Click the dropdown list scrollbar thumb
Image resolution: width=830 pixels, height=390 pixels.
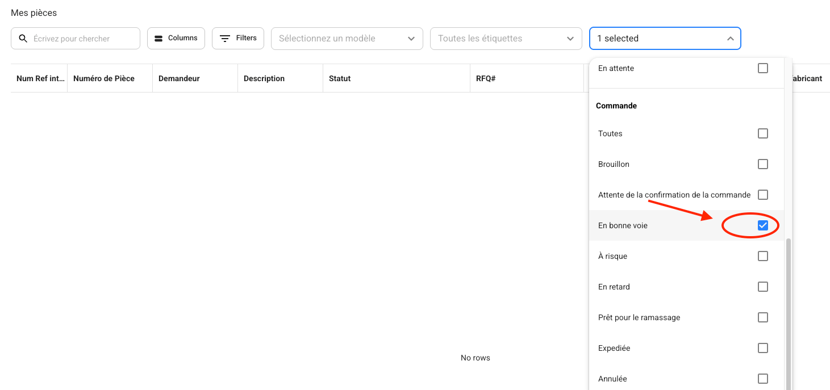pyautogui.click(x=788, y=312)
